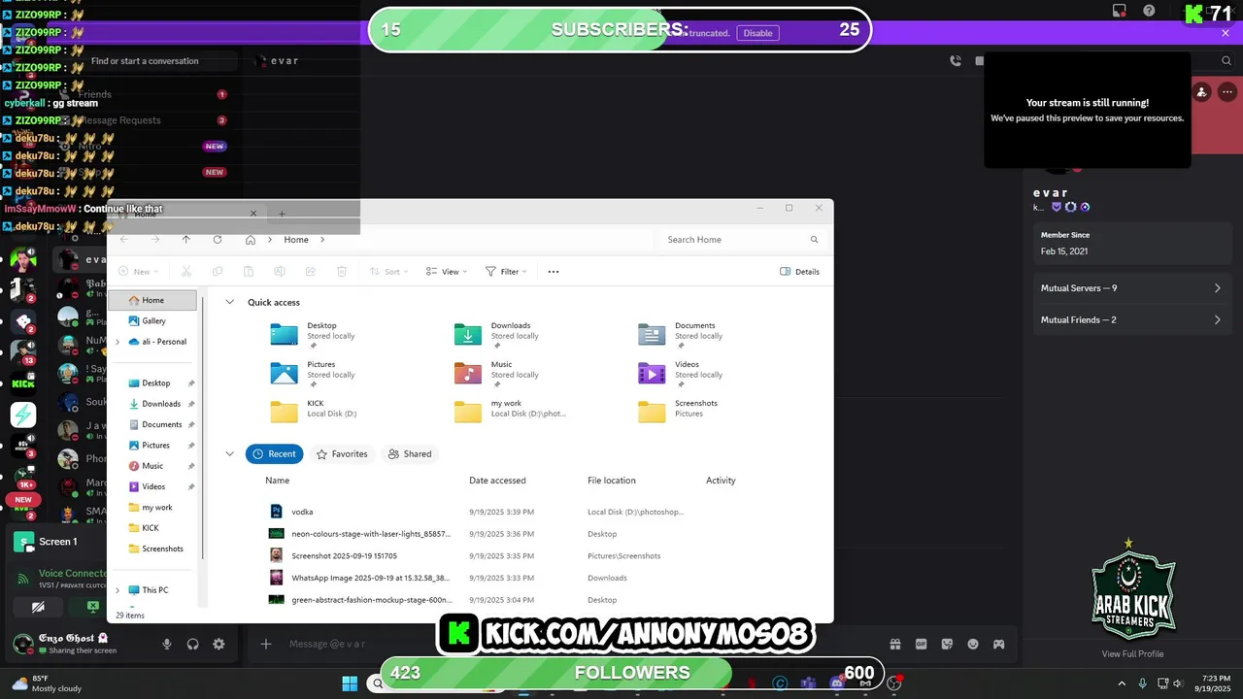
Task: Open the Filter dropdown in File Explorer
Action: coord(505,272)
